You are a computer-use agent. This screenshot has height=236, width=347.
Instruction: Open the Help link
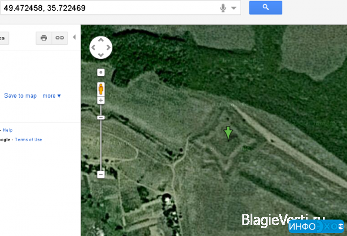(8, 130)
